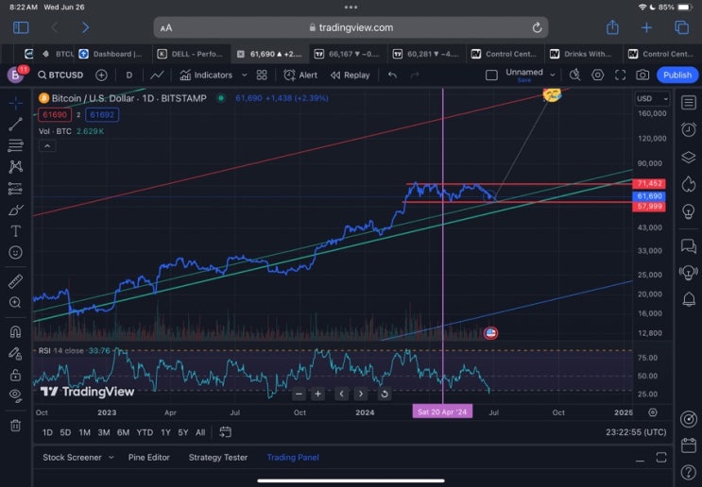The height and width of the screenshot is (487, 702).
Task: Click the Publish button
Action: 676,76
